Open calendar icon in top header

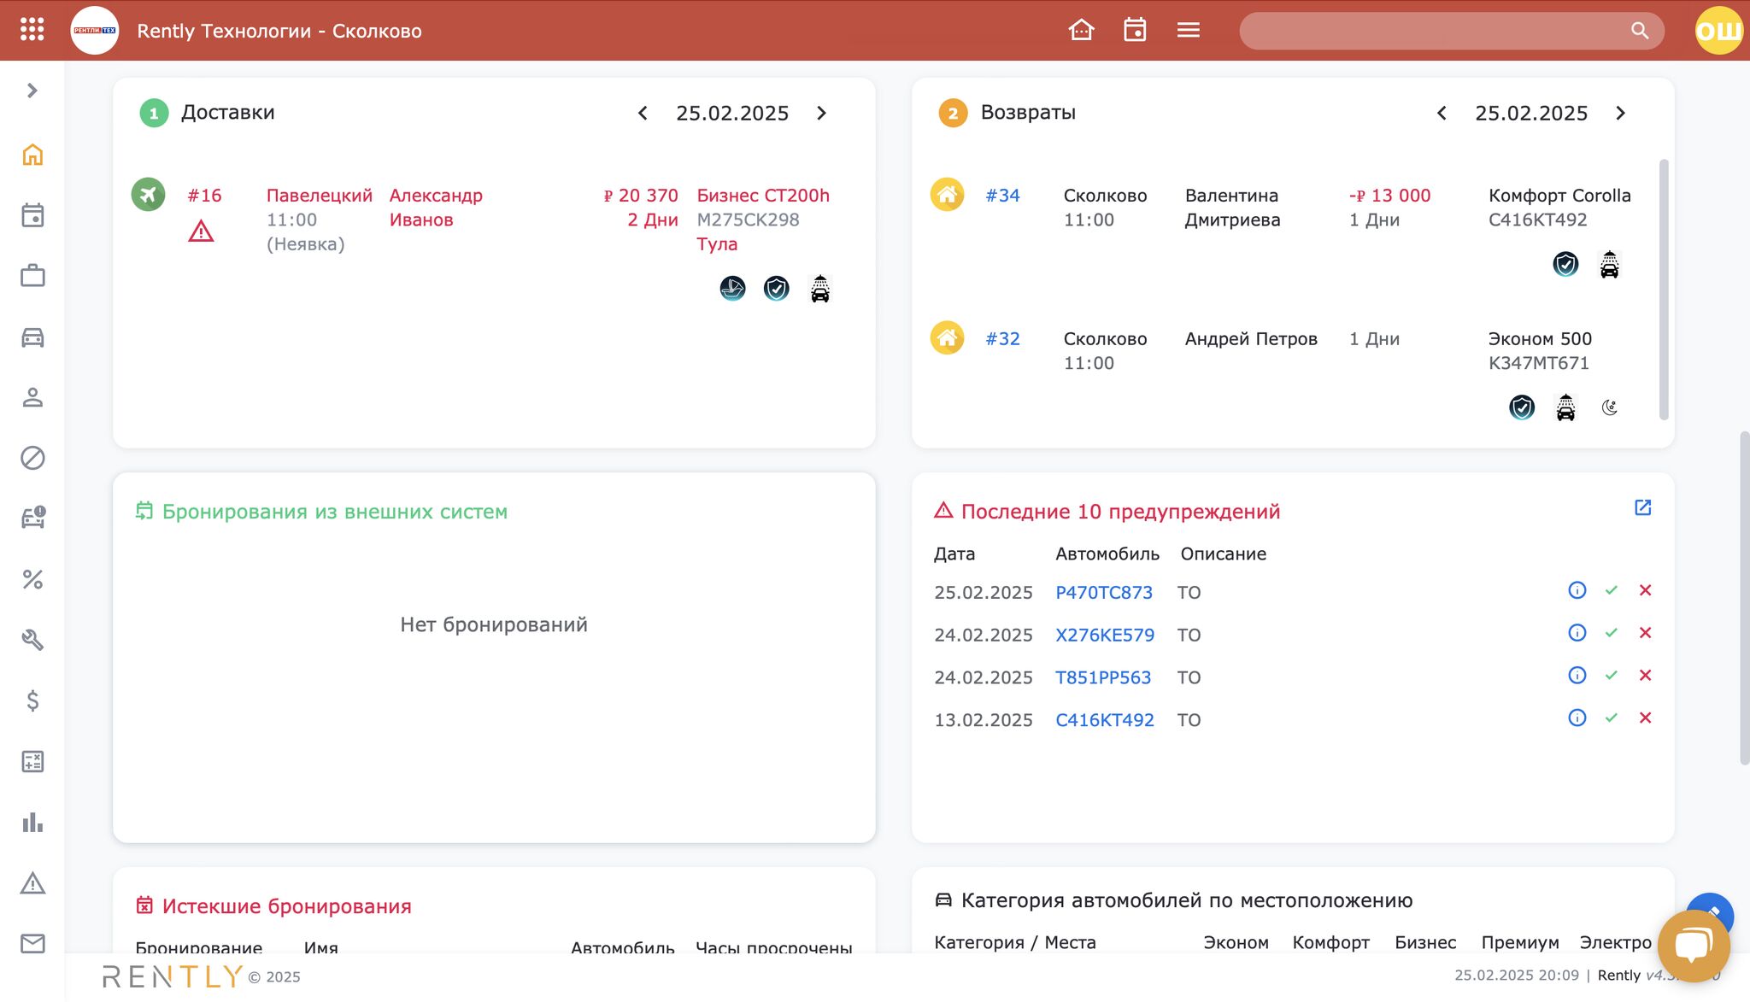tap(1135, 30)
